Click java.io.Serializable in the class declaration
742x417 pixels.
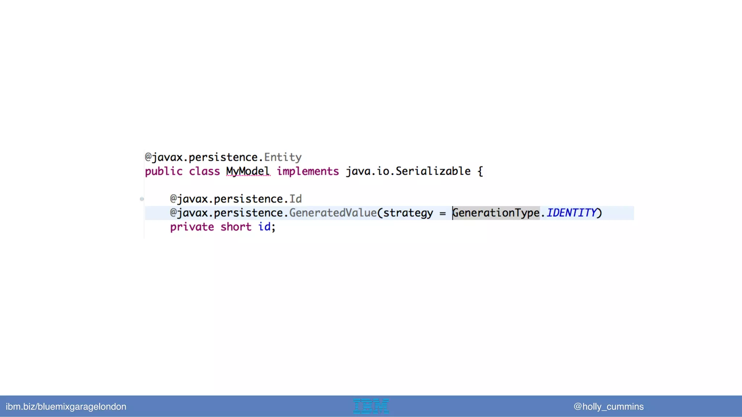tap(408, 171)
